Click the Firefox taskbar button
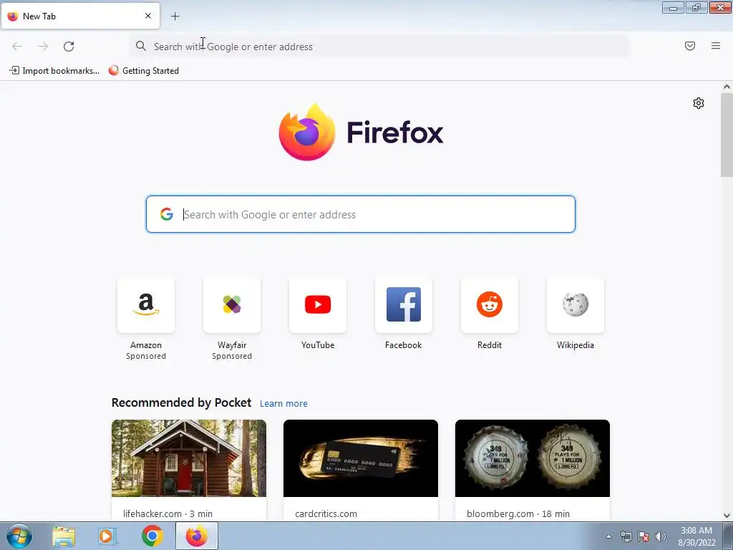733x550 pixels. click(x=197, y=536)
